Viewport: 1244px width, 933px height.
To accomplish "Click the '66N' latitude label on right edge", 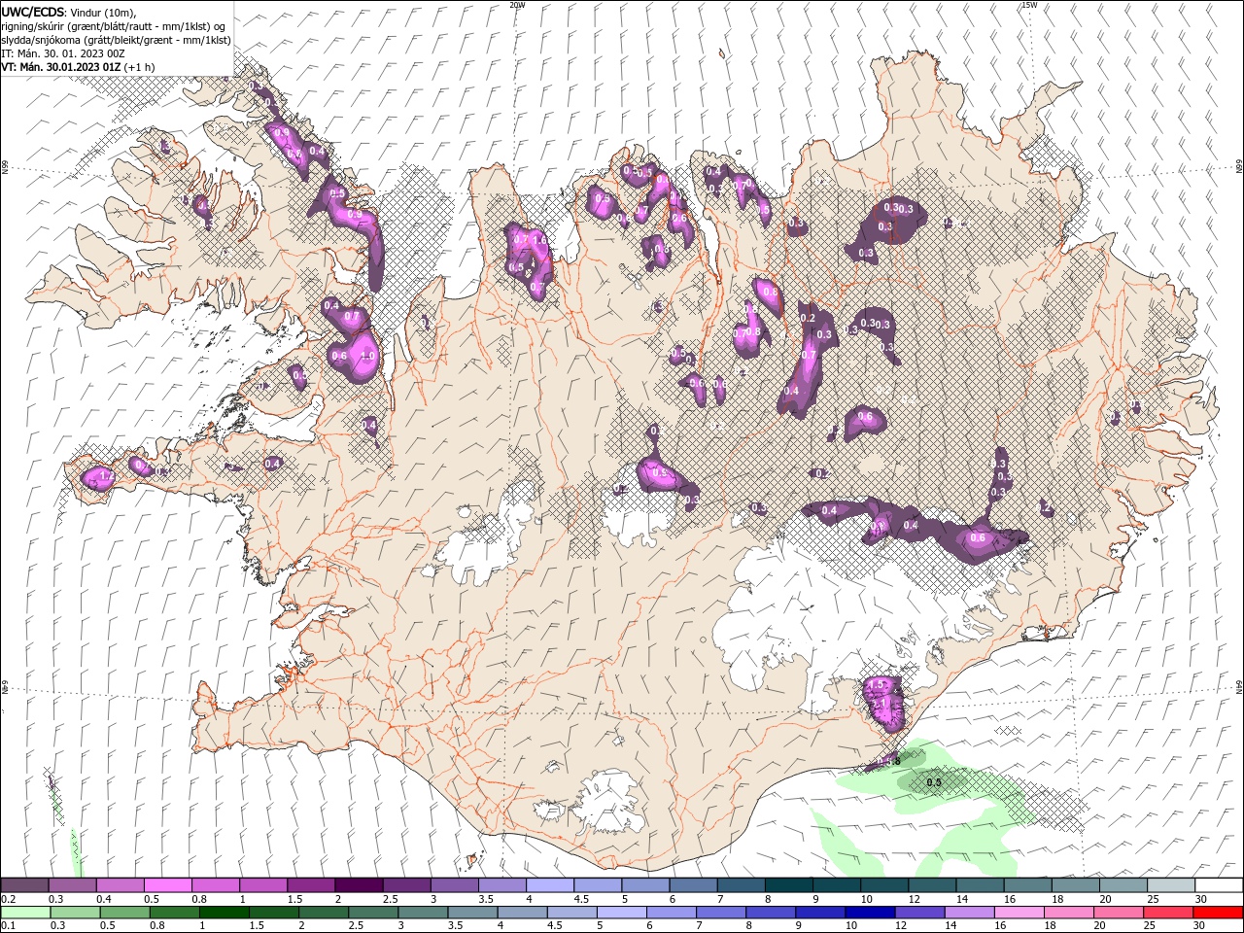I will coord(1239,168).
